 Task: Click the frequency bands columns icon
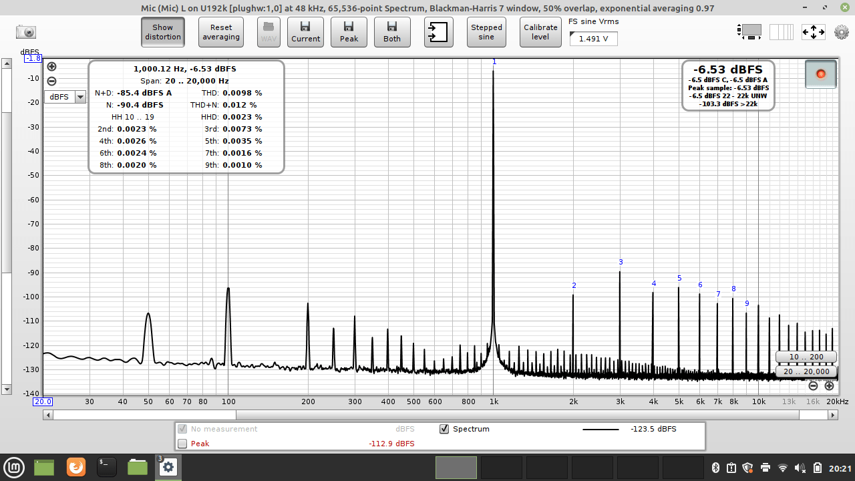pyautogui.click(x=782, y=31)
